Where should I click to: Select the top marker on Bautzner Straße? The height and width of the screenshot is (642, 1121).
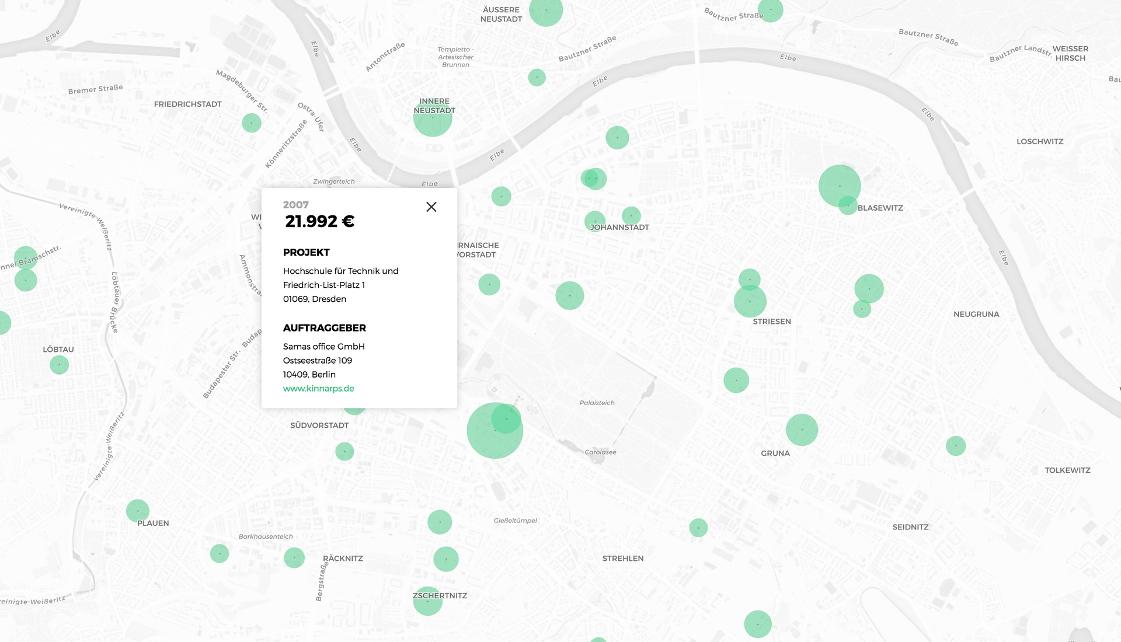click(771, 10)
